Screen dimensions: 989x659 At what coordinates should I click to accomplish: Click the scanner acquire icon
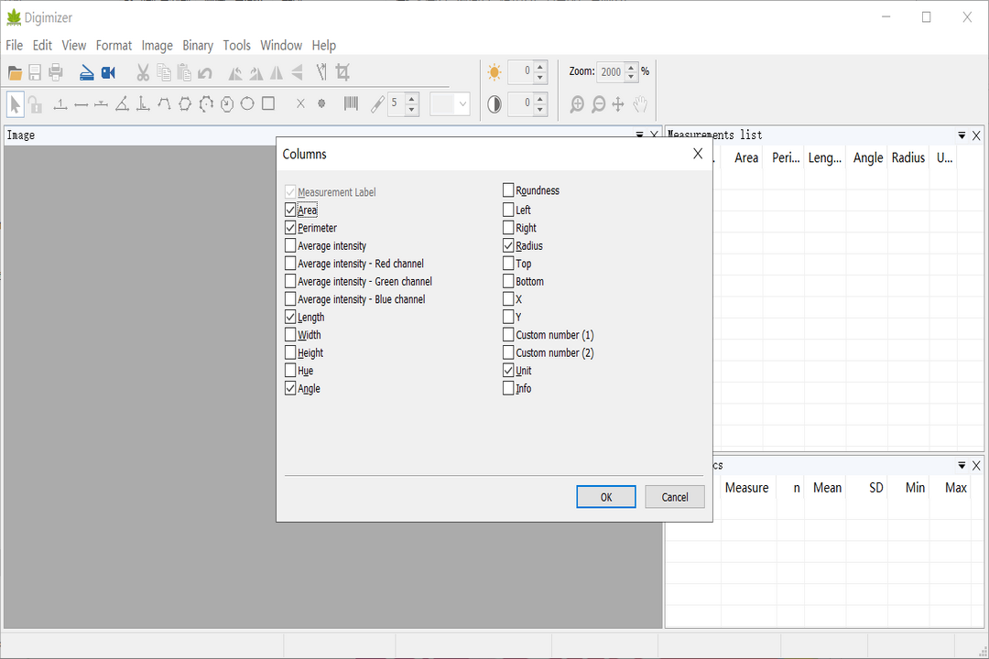click(87, 73)
